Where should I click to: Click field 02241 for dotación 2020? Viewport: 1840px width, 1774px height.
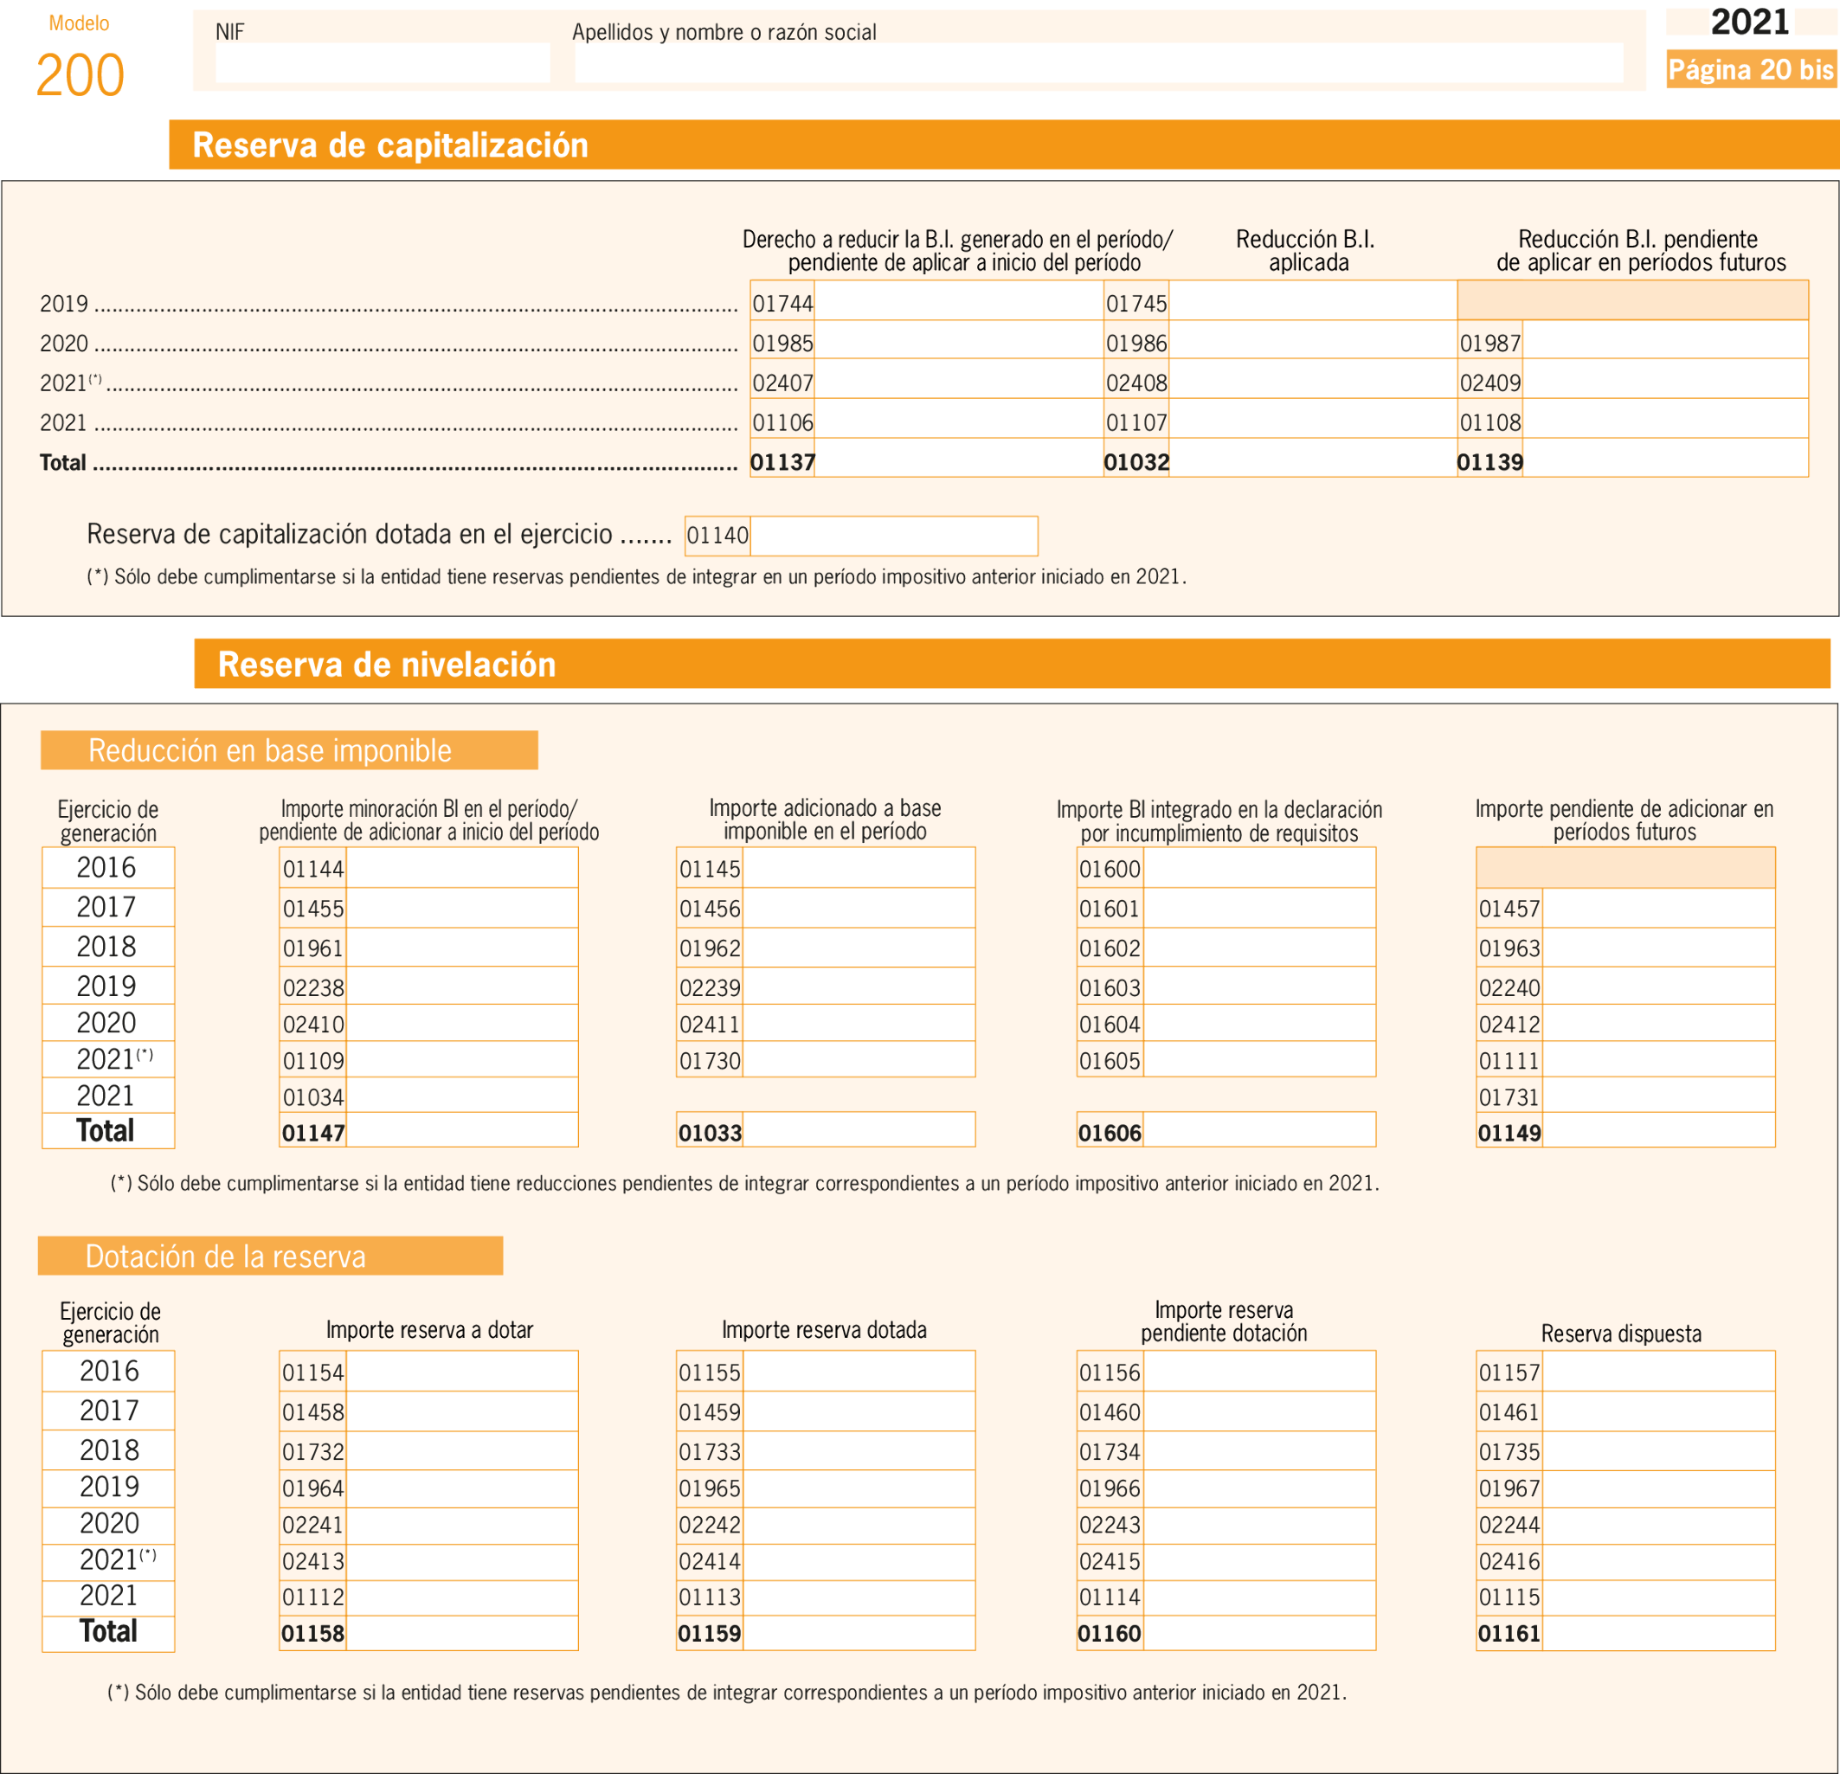(462, 1526)
